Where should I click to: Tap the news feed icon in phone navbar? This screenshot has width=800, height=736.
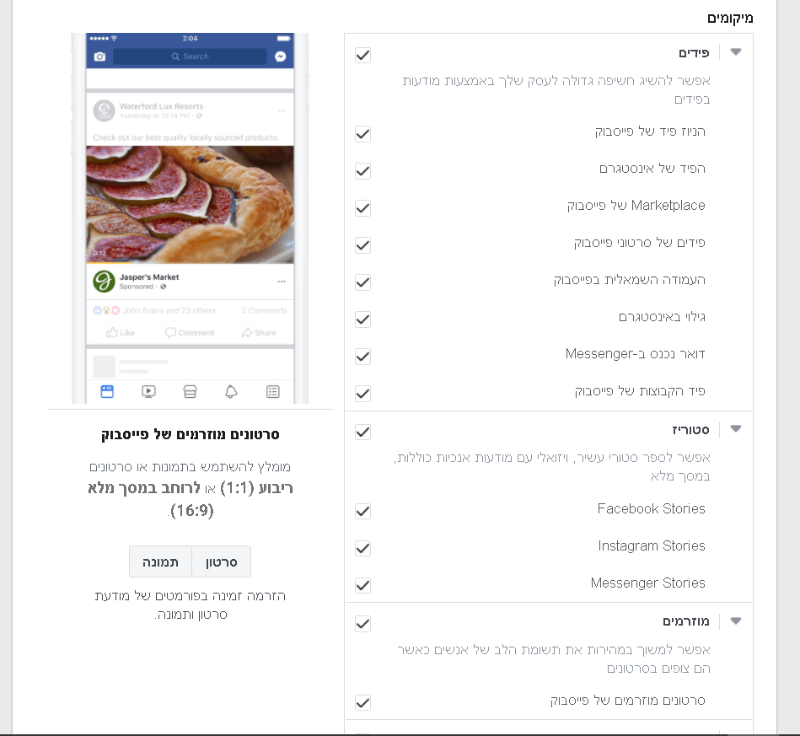(107, 391)
